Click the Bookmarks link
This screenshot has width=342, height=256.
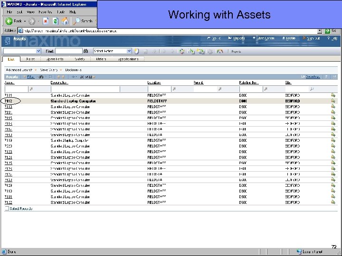tap(73, 70)
